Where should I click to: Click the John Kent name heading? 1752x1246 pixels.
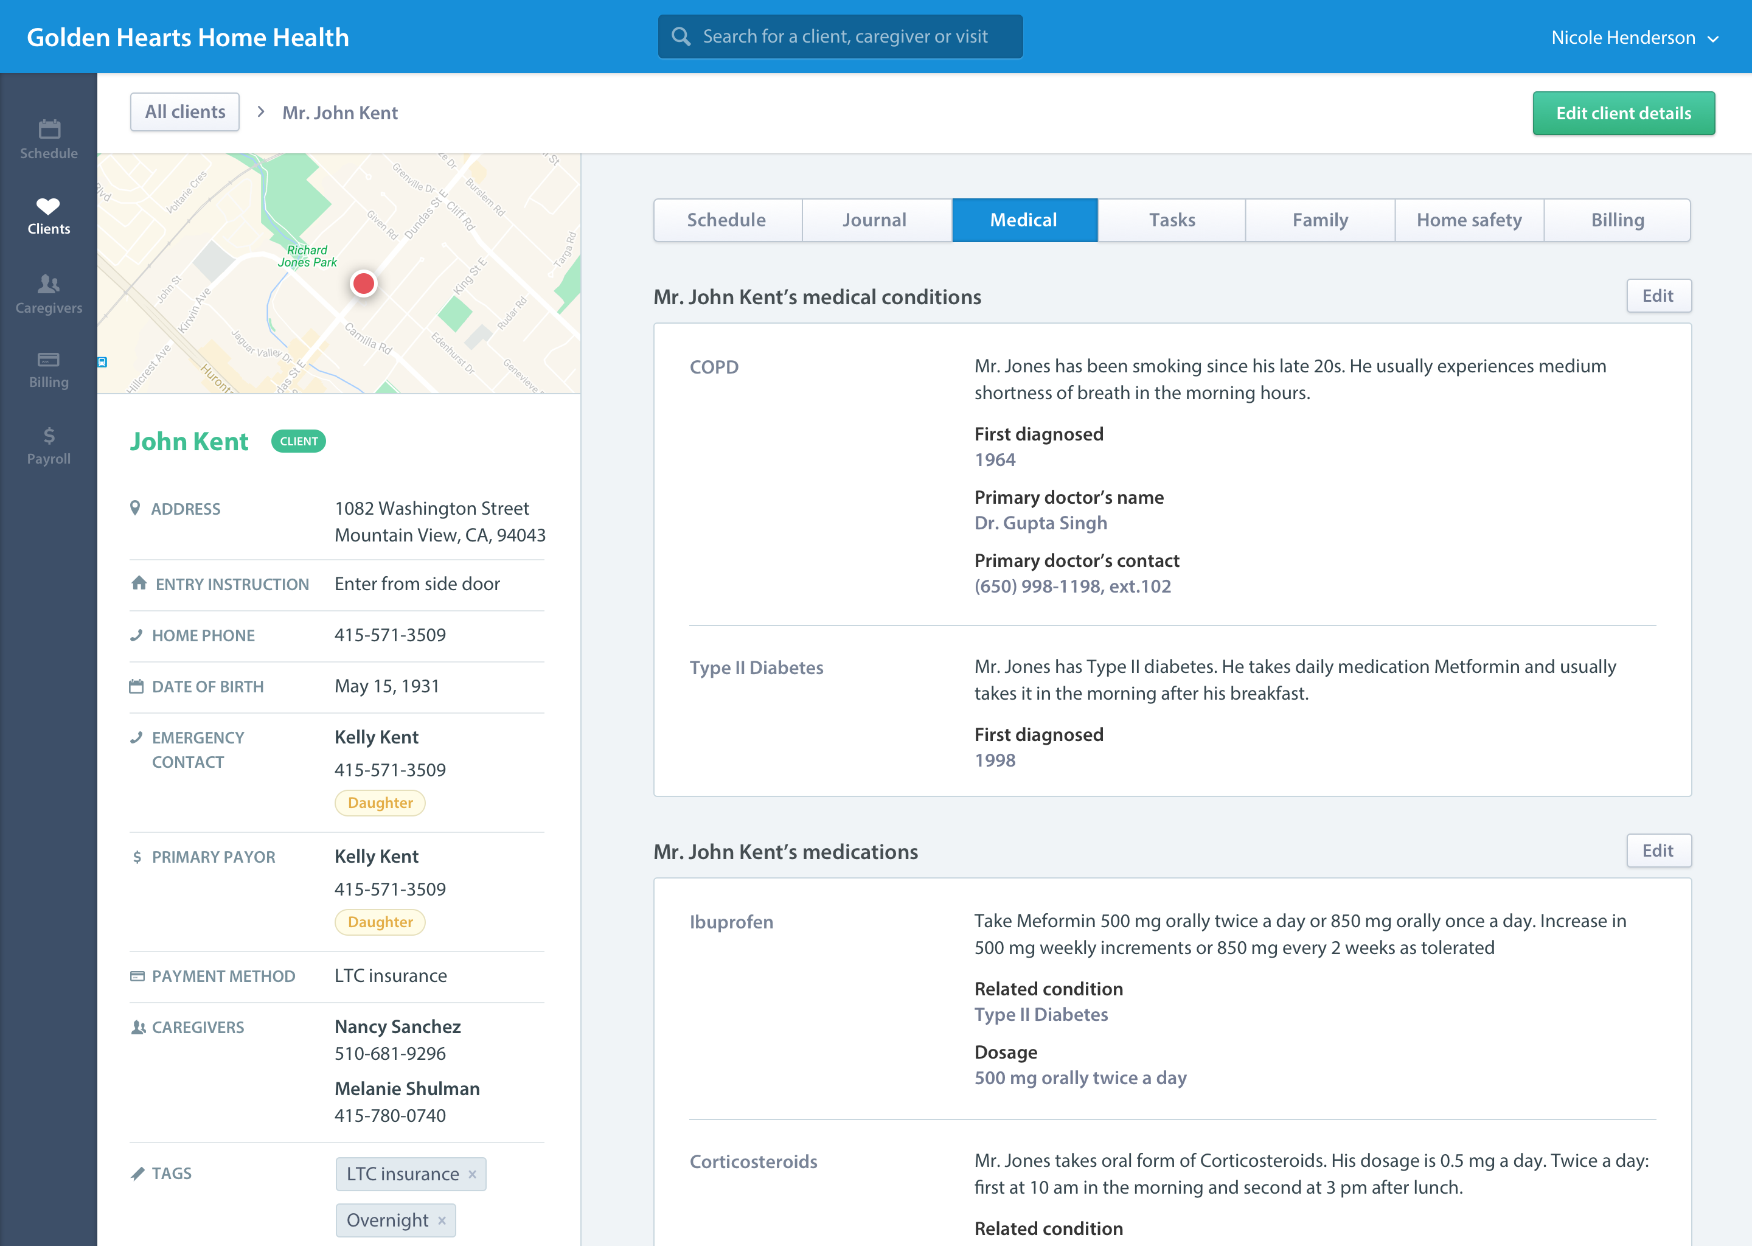[x=189, y=441]
